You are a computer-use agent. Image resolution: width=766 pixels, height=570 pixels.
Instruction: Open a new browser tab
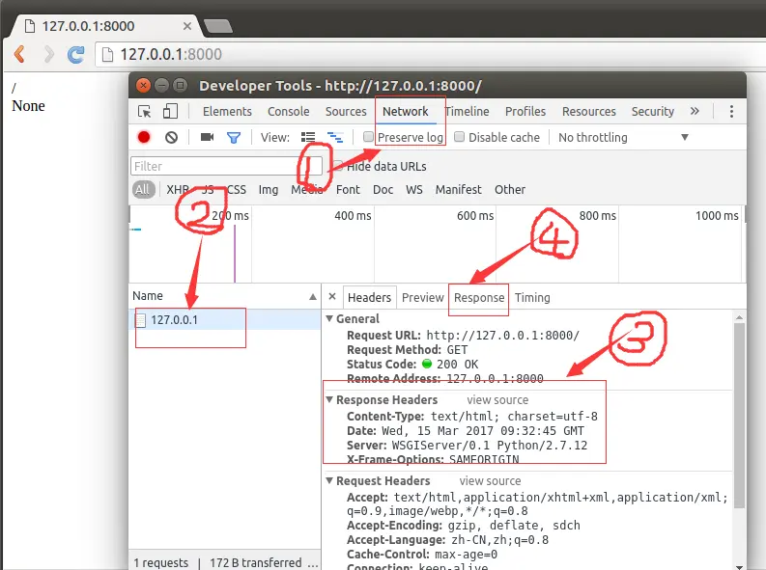click(218, 26)
